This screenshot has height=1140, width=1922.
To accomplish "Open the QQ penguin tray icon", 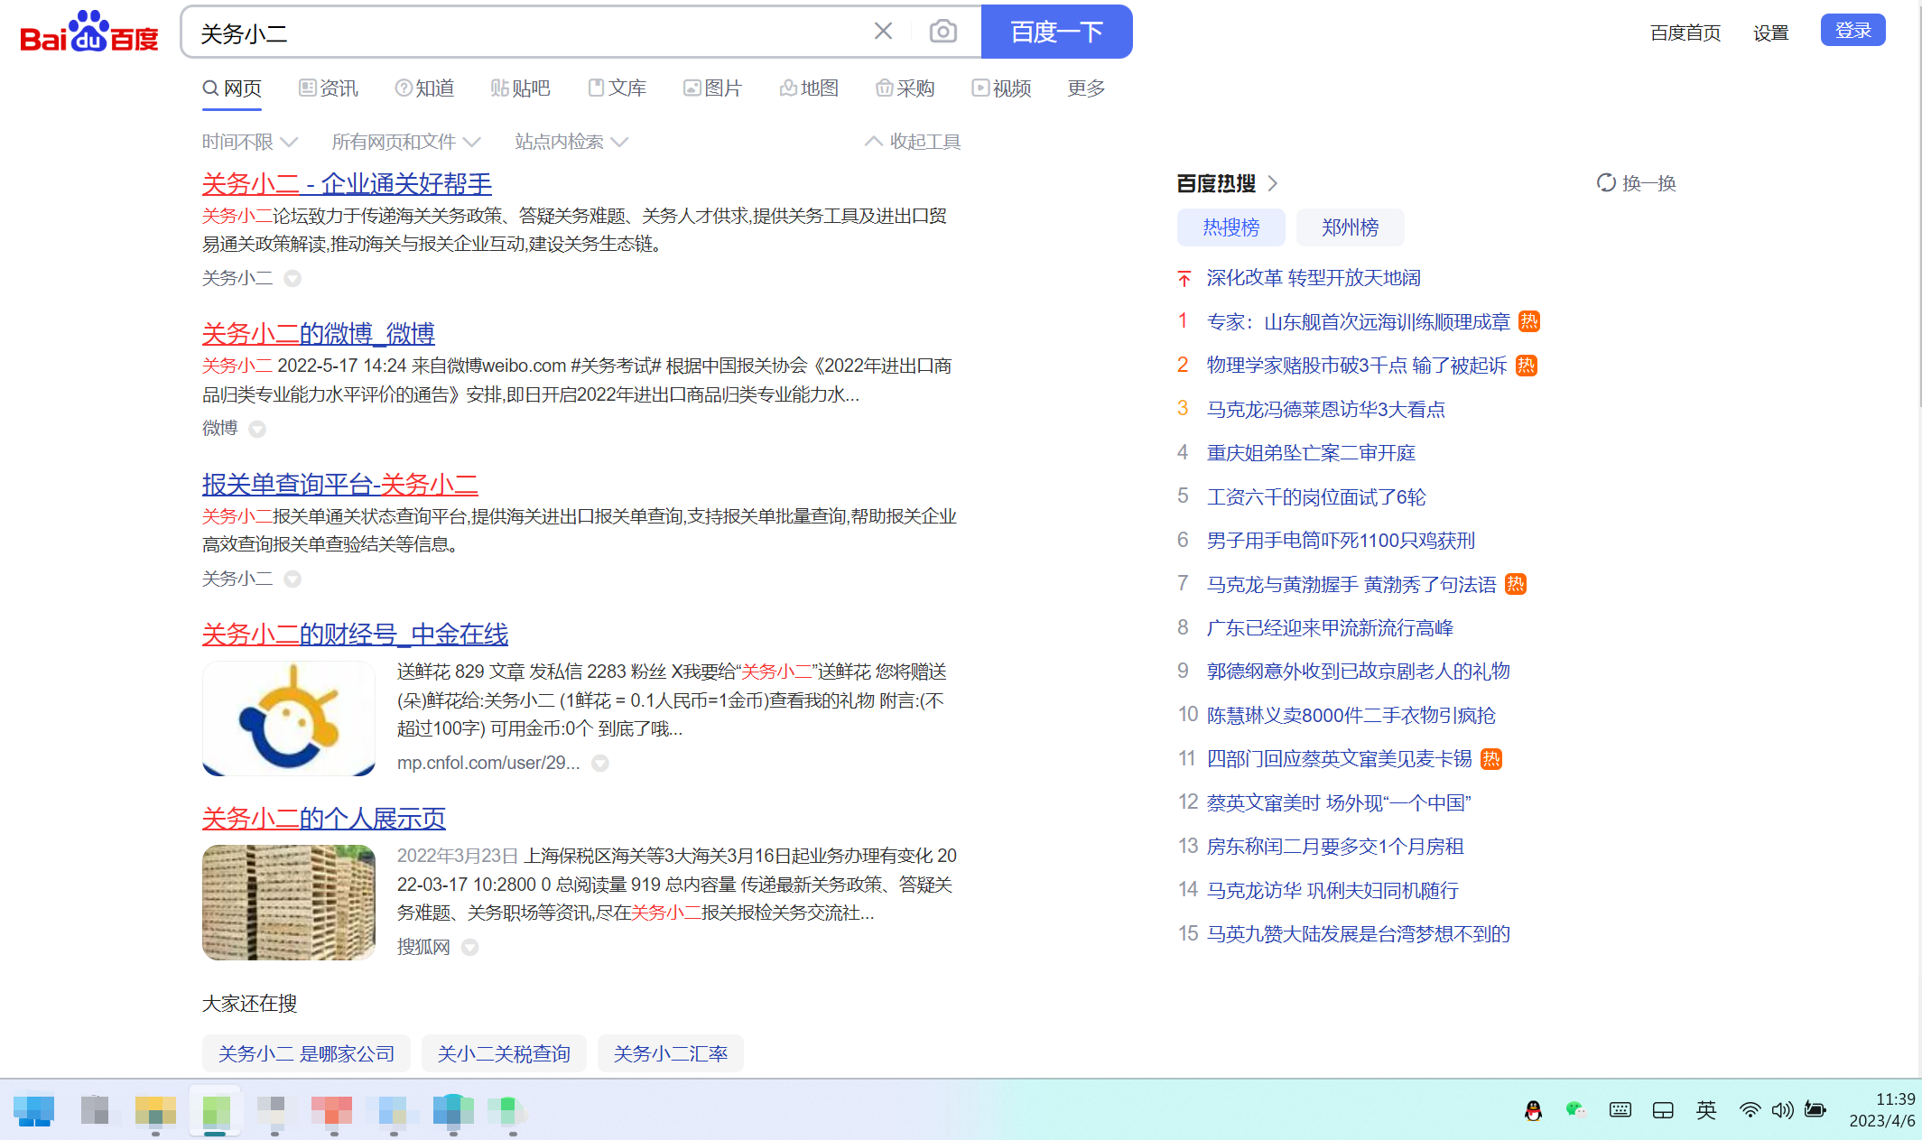I will tap(1533, 1110).
